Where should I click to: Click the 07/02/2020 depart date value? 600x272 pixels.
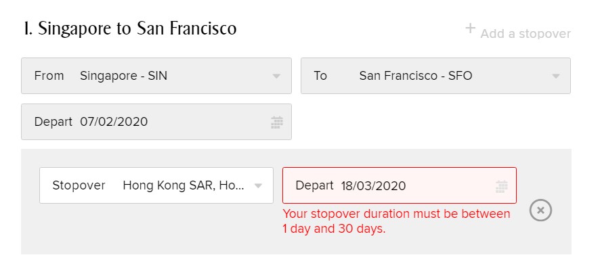coord(114,122)
